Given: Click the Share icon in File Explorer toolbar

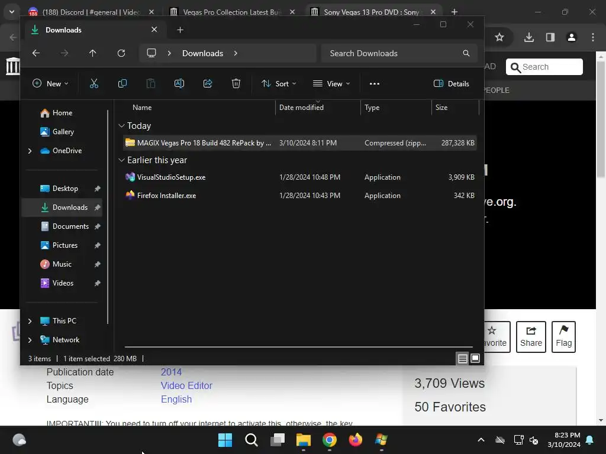Looking at the screenshot, I should [x=208, y=83].
